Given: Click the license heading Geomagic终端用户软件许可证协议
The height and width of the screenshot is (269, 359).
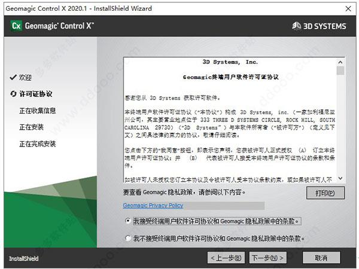Looking at the screenshot, I should (231, 77).
